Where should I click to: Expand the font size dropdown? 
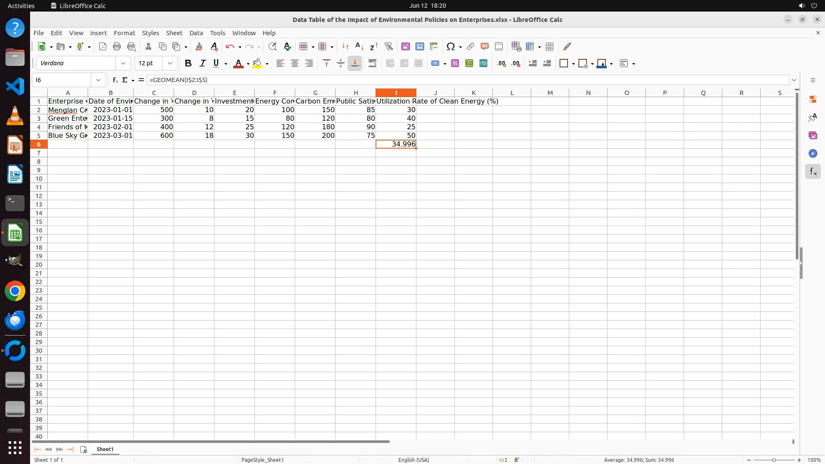click(170, 64)
